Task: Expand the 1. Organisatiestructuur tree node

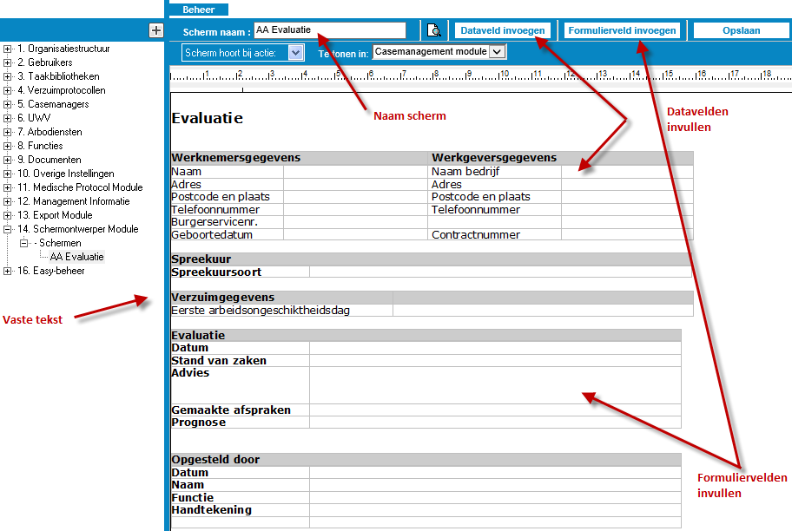Action: [8, 49]
